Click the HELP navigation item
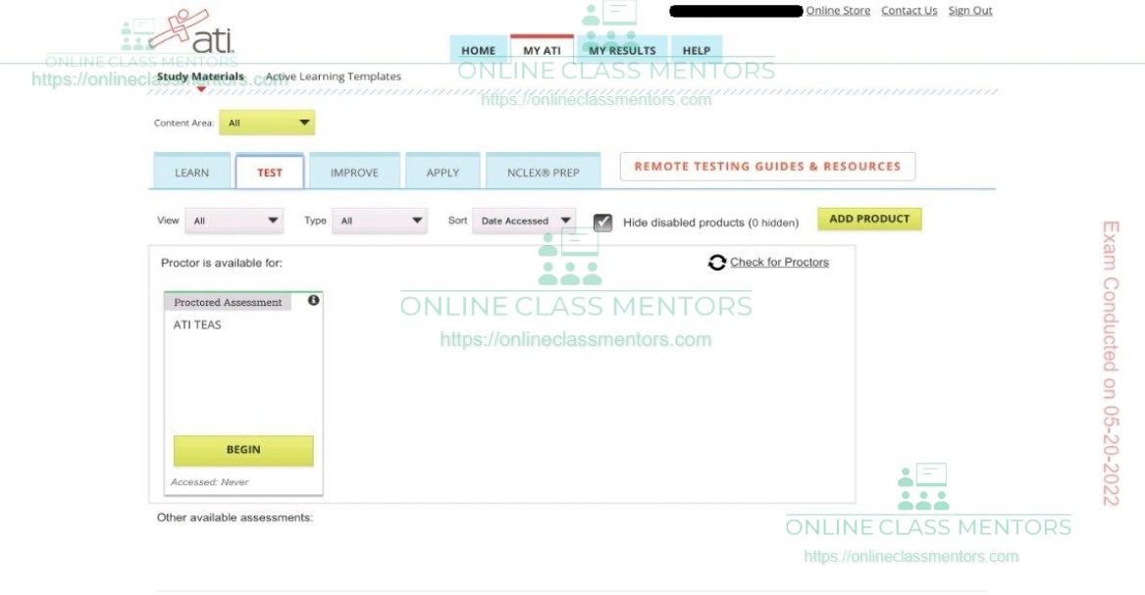Image resolution: width=1145 pixels, height=595 pixels. point(696,51)
